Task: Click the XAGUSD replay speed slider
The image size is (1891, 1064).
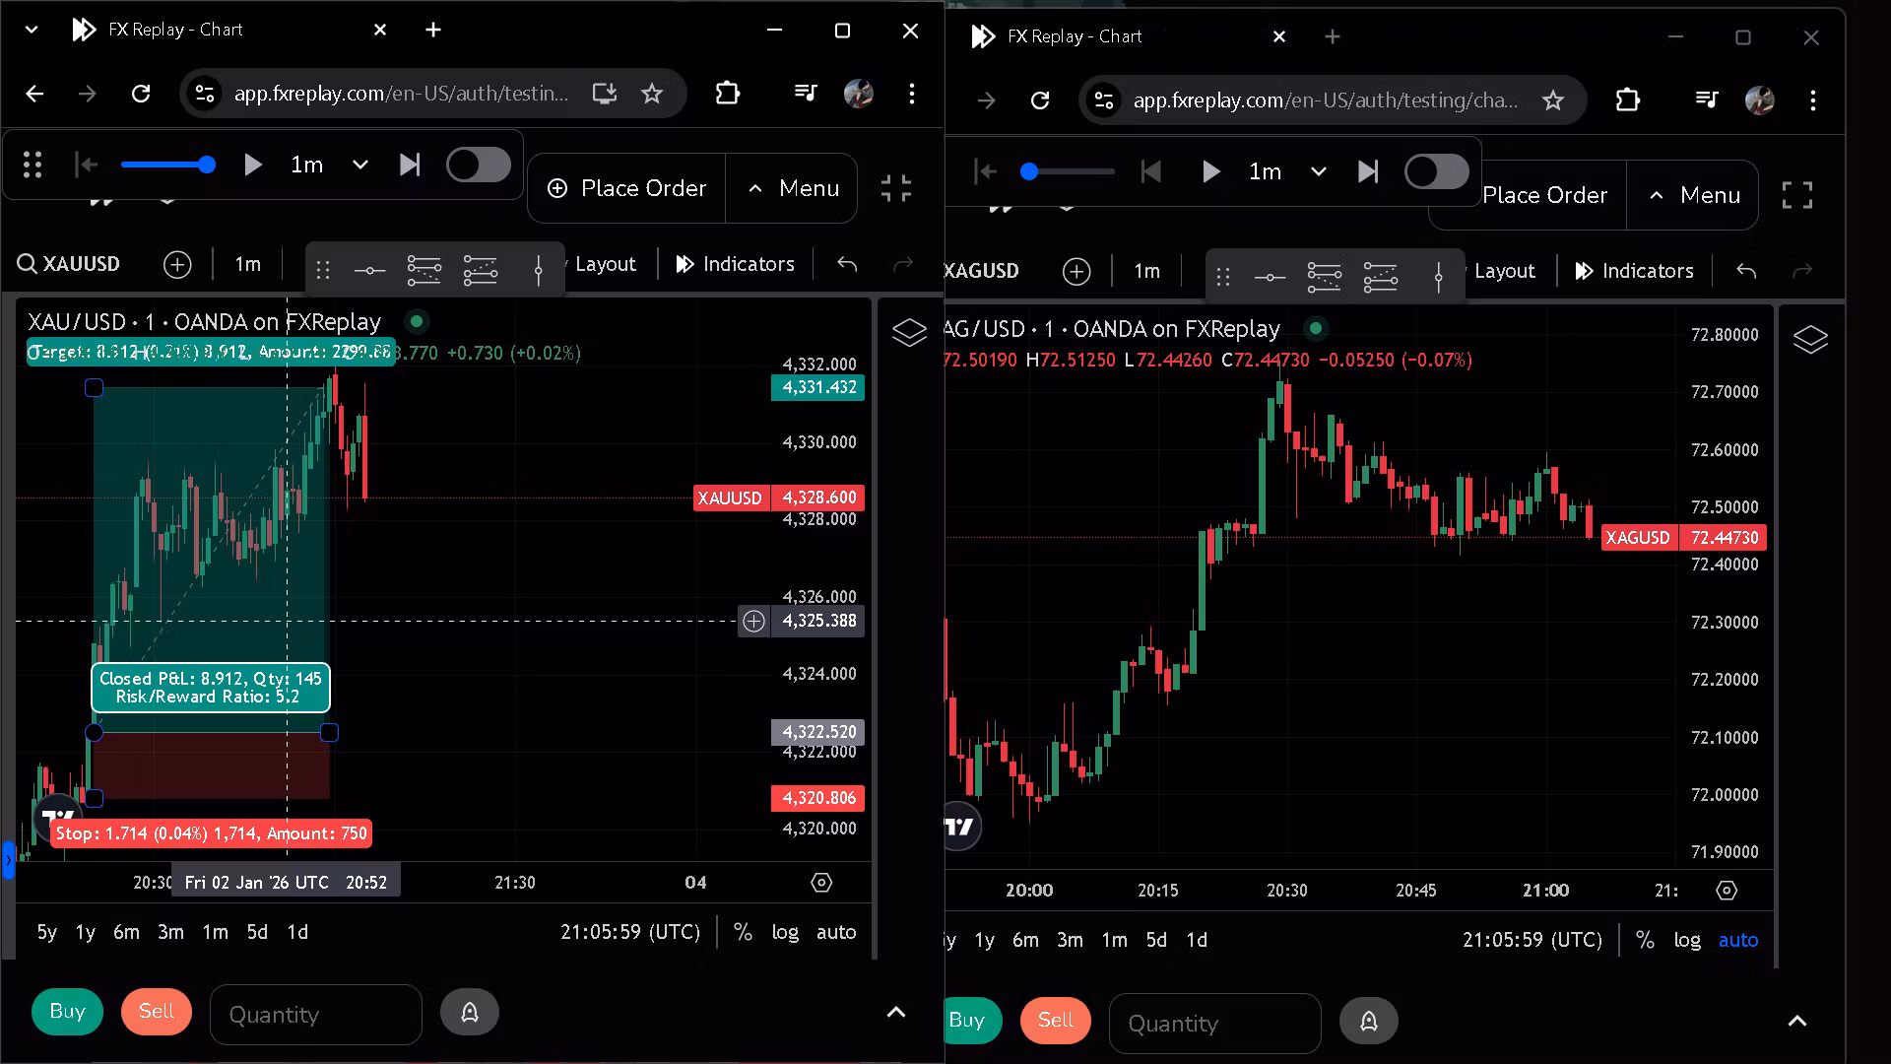Action: [x=1068, y=171]
